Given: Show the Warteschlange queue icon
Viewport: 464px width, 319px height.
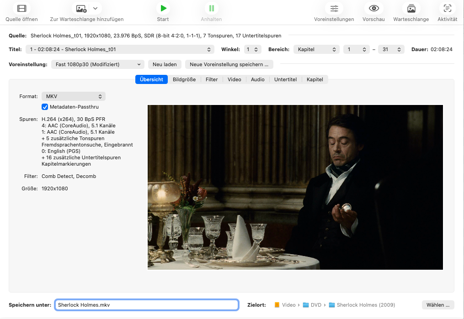Looking at the screenshot, I should 411,9.
